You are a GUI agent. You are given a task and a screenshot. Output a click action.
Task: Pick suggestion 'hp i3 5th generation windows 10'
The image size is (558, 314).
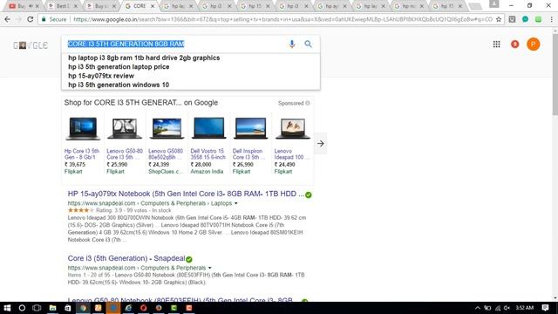tap(119, 85)
